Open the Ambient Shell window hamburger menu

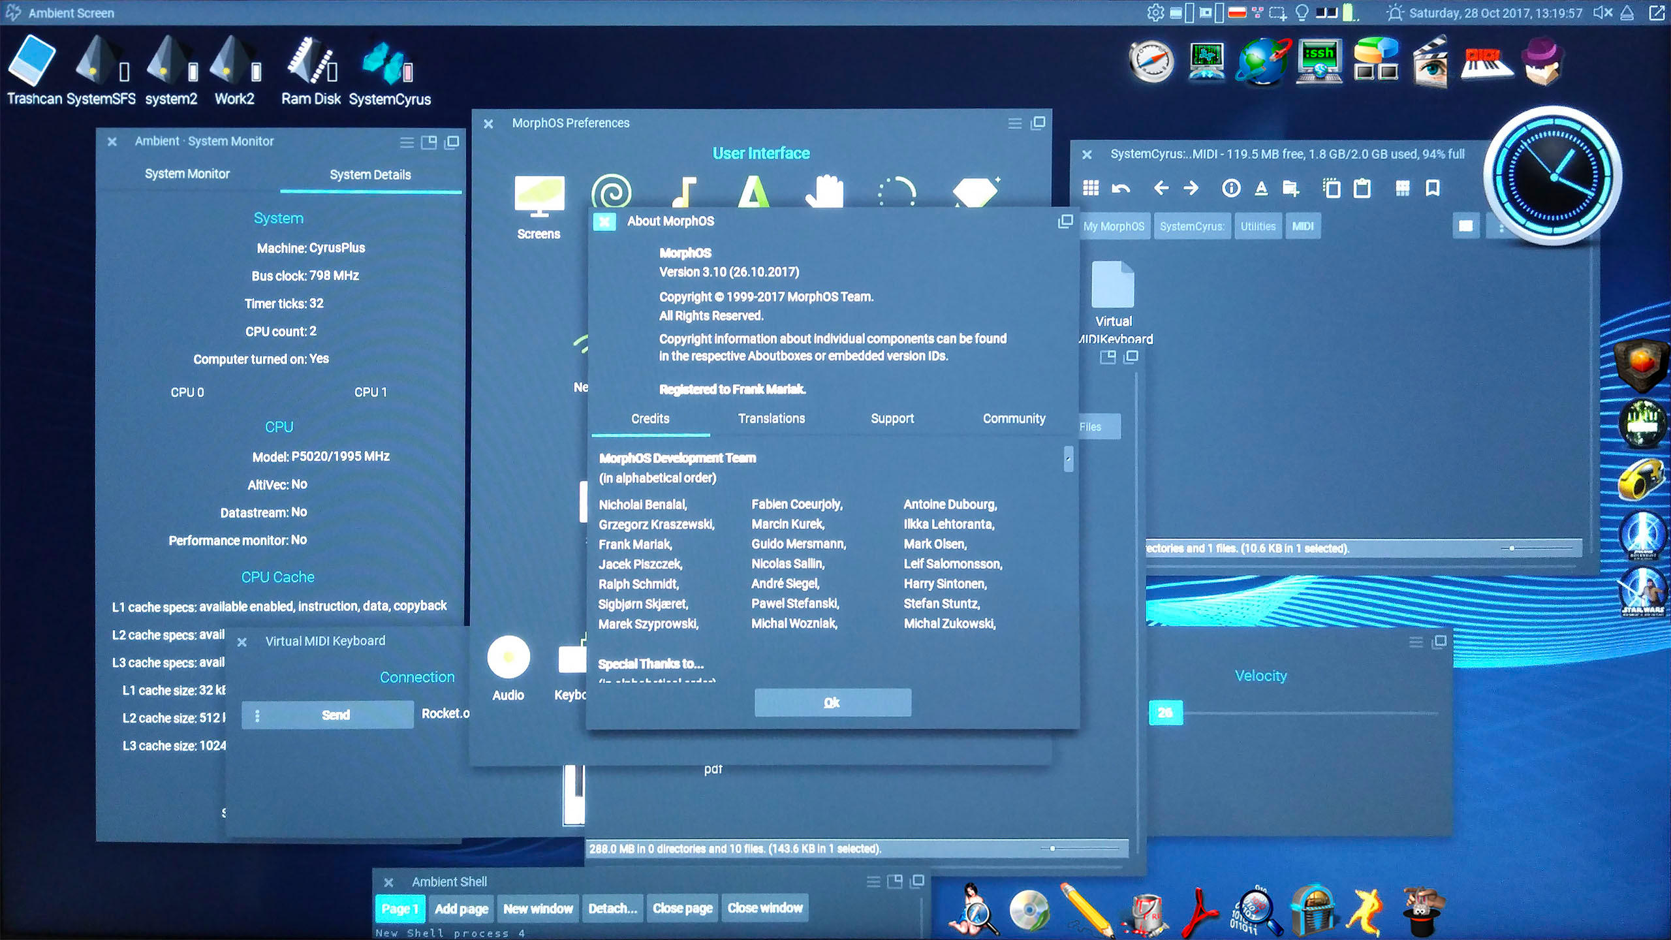tap(873, 882)
